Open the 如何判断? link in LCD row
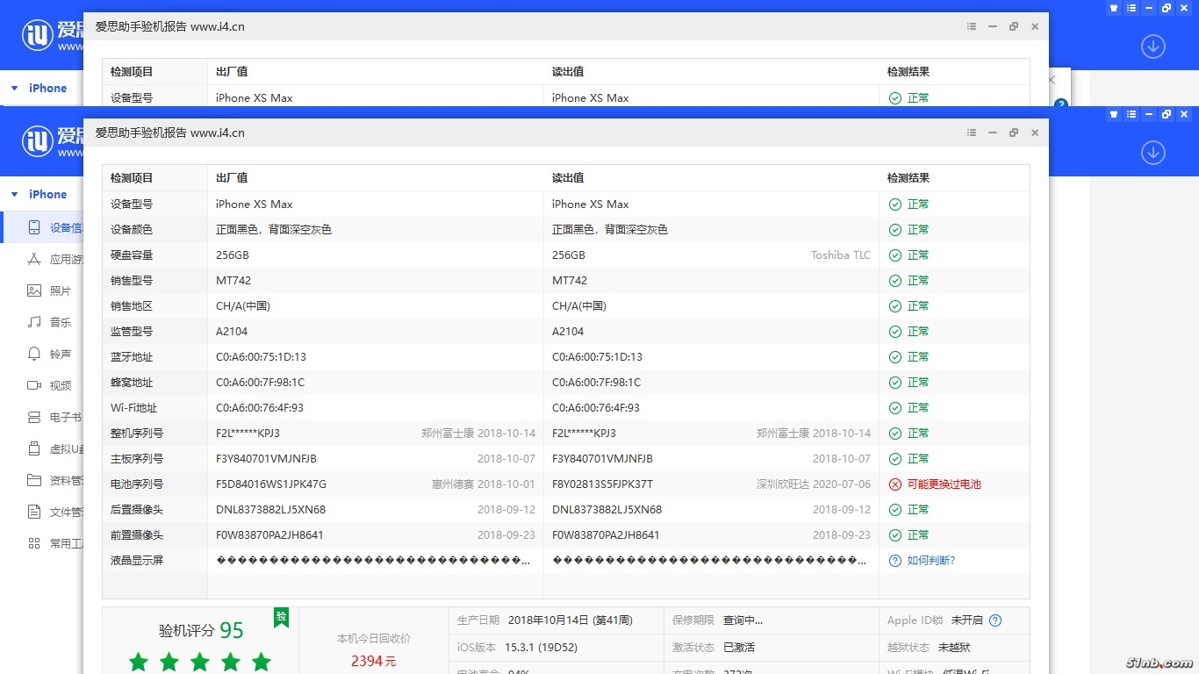Image resolution: width=1199 pixels, height=674 pixels. point(931,561)
